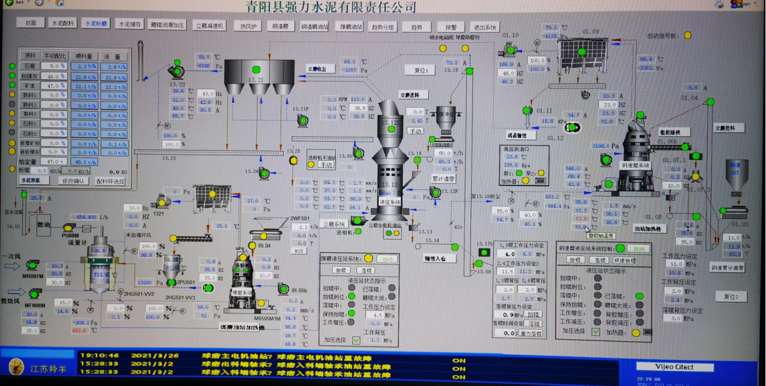Toggle the 石粉1 feeder status light
766x386 pixels.
tap(12, 124)
